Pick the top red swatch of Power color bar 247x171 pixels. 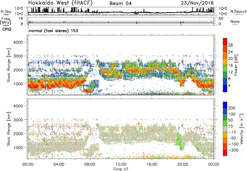(225, 41)
